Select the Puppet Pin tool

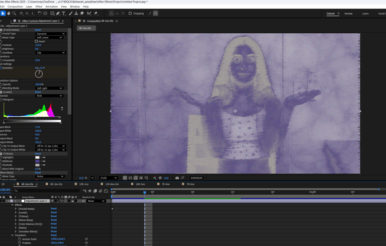tap(96, 13)
